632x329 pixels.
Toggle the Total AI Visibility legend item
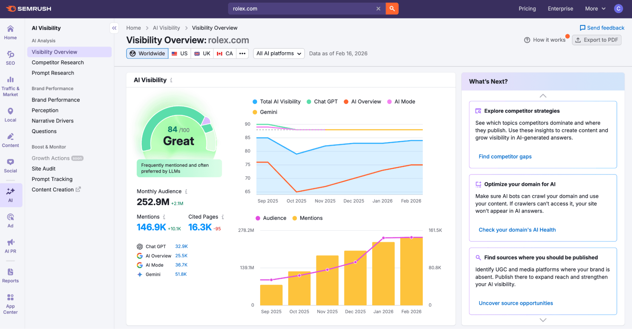(276, 102)
